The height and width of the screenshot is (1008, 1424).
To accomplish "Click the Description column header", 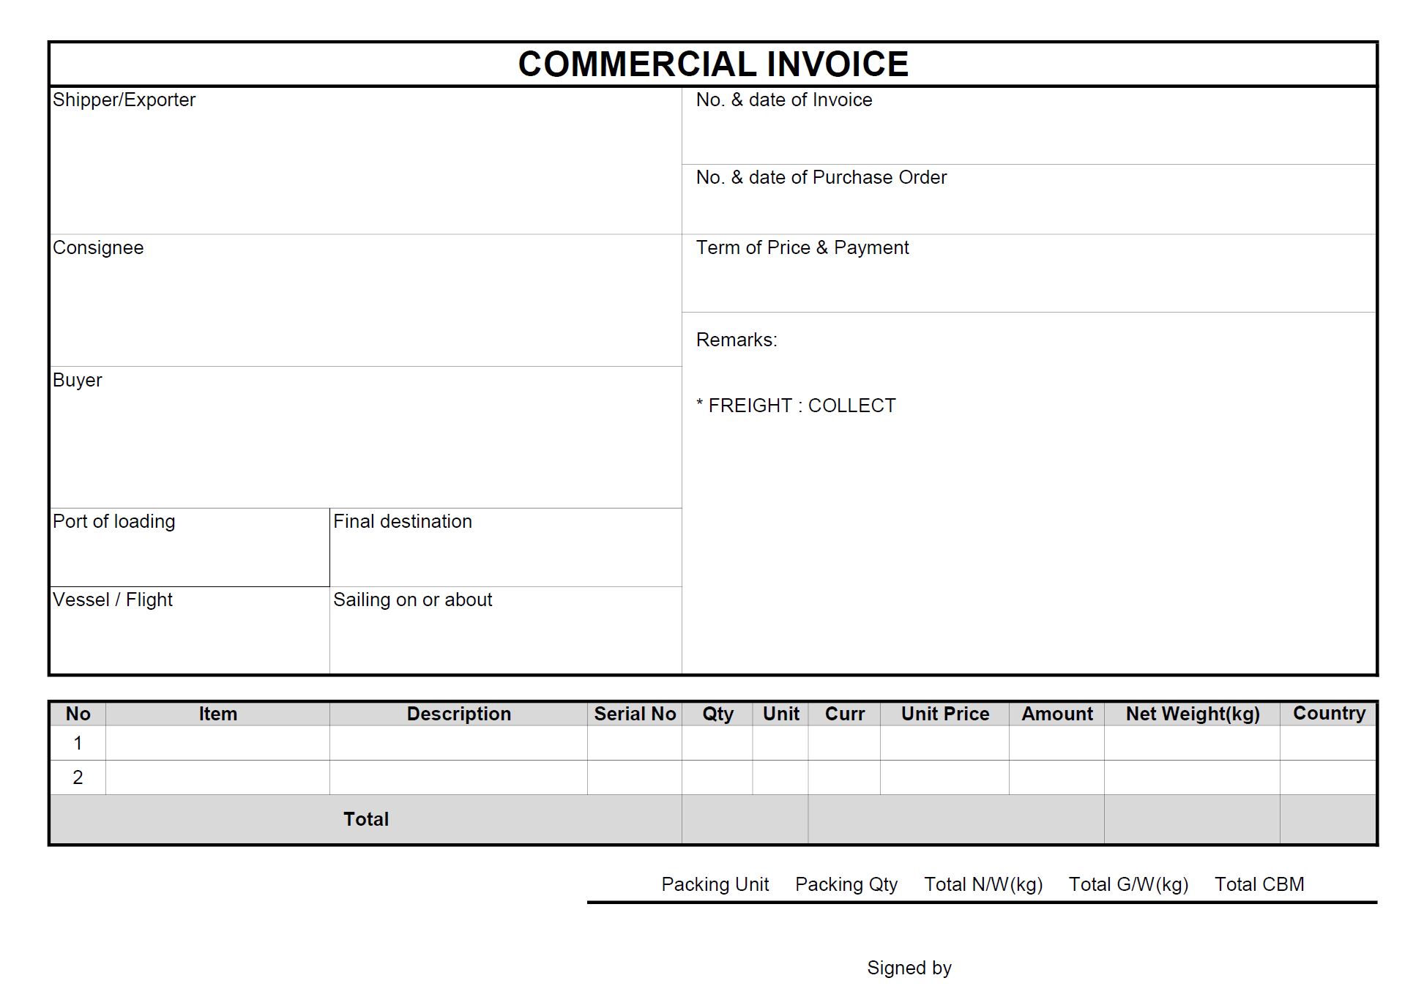I will [x=458, y=714].
